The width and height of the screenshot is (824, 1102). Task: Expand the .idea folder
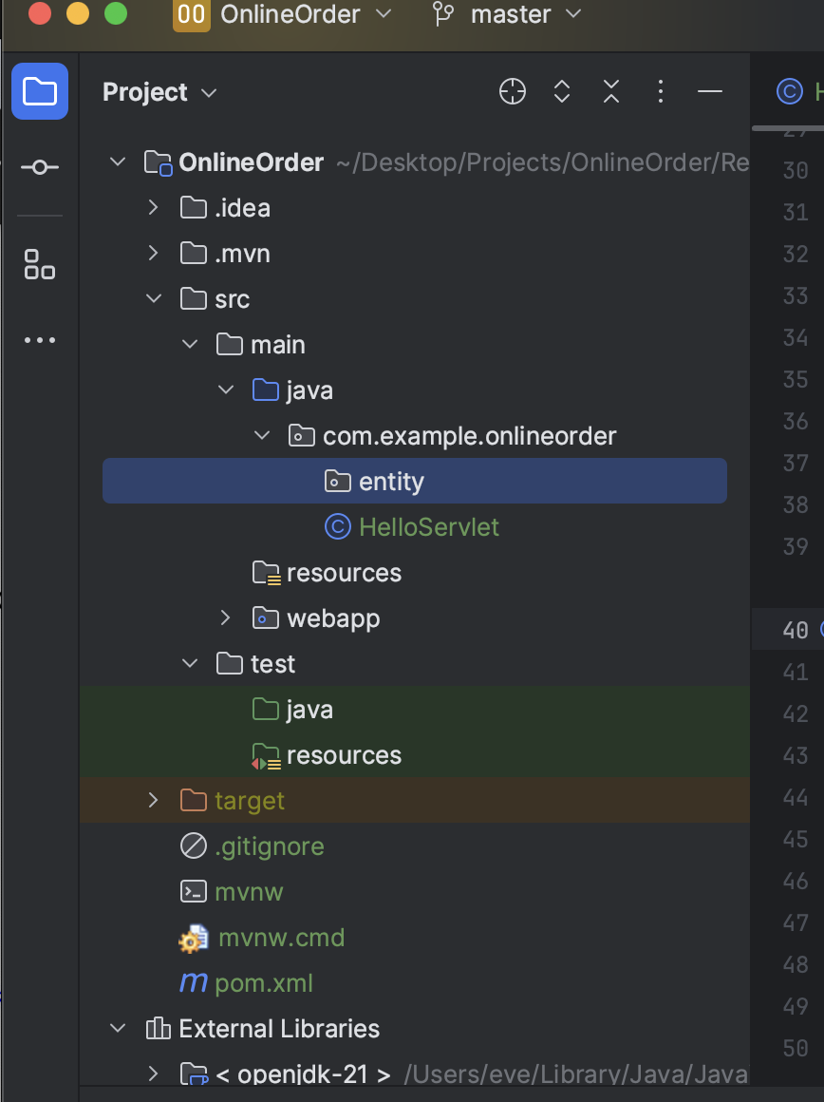coord(153,207)
